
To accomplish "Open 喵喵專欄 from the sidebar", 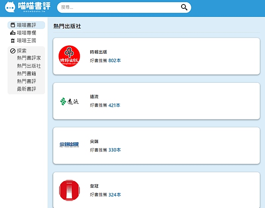I will pos(26,33).
